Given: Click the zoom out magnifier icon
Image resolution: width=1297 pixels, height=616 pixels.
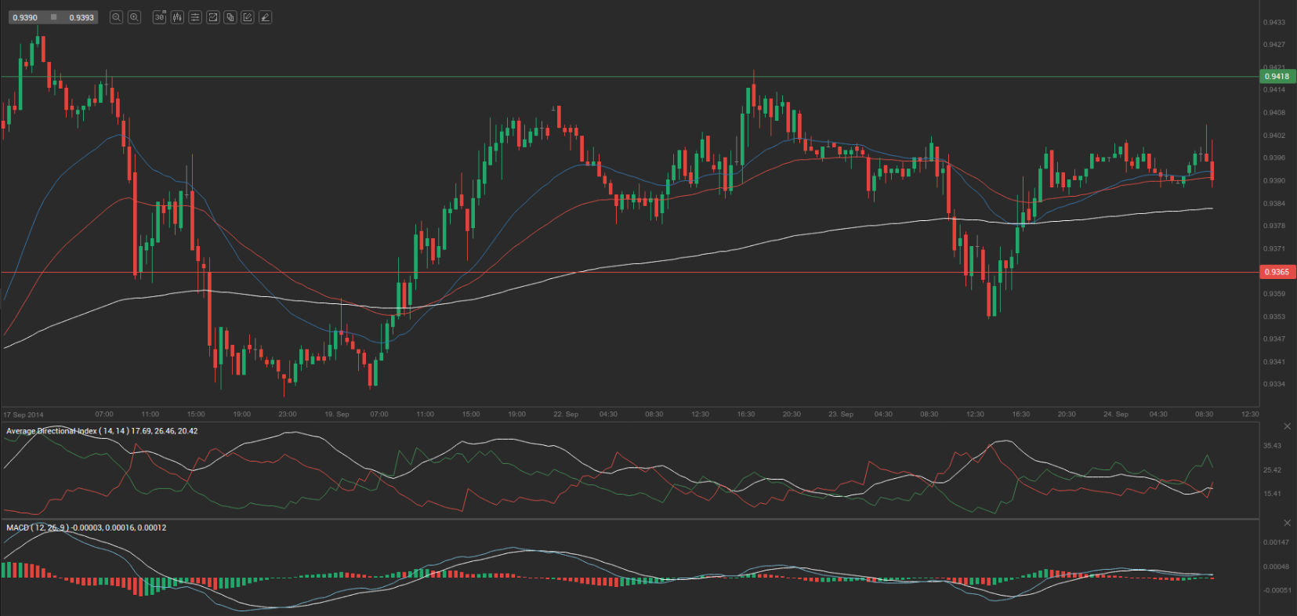Looking at the screenshot, I should (116, 17).
